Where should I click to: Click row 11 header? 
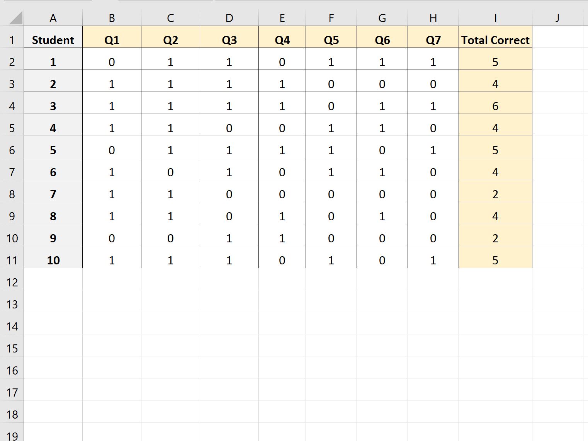coord(12,261)
